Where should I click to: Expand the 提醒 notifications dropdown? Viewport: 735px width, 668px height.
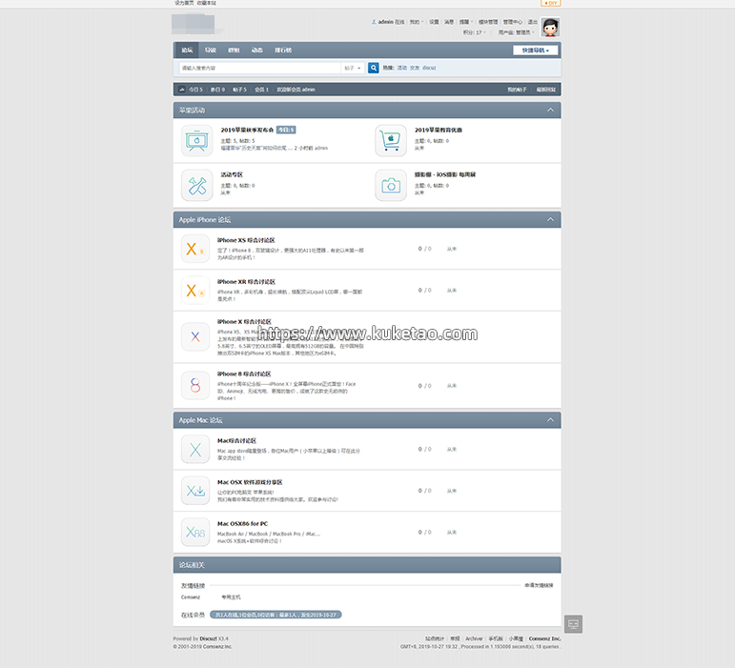[466, 22]
